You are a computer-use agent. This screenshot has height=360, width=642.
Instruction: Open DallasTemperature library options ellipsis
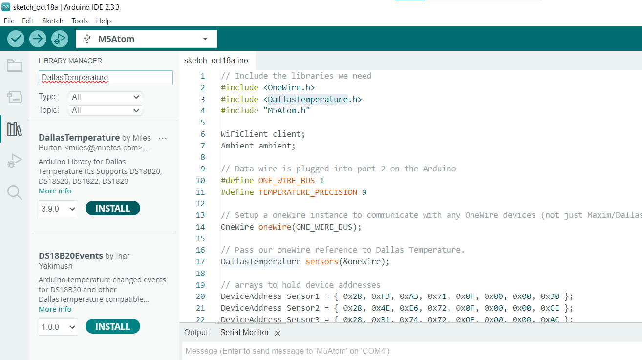tap(163, 138)
